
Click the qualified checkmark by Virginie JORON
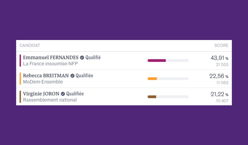(x=63, y=94)
